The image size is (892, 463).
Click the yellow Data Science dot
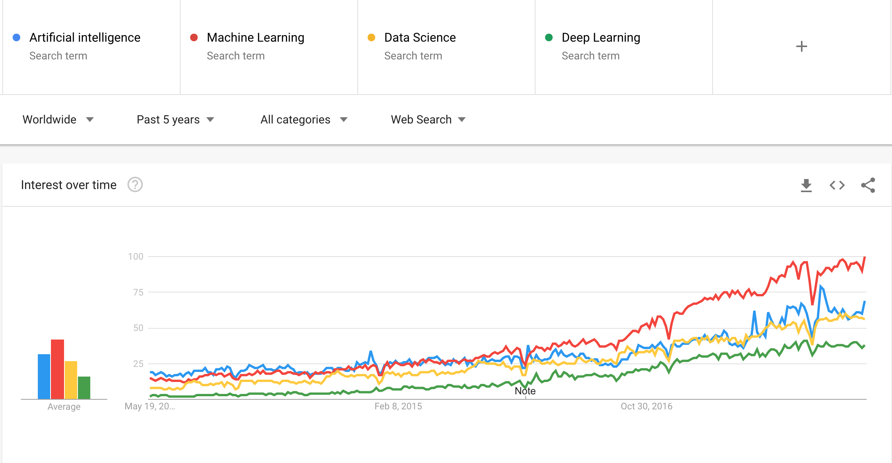(x=372, y=37)
